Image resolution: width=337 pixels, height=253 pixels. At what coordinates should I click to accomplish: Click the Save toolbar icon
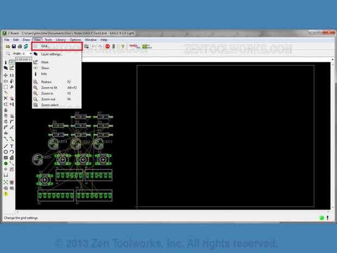tap(14, 46)
